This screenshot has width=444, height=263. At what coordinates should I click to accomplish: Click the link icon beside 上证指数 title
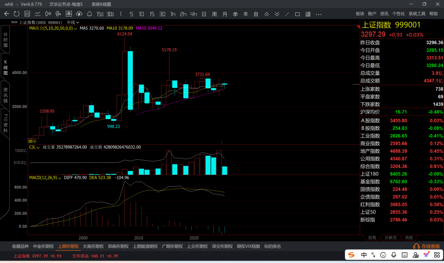point(14,22)
